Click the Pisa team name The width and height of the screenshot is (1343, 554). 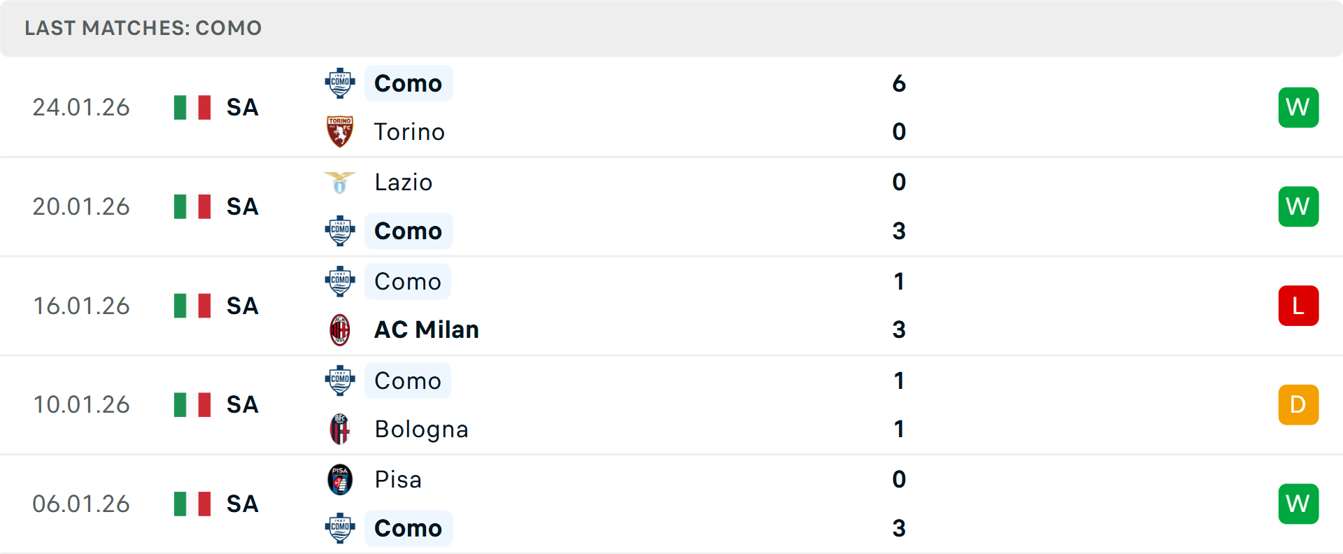[x=397, y=480]
